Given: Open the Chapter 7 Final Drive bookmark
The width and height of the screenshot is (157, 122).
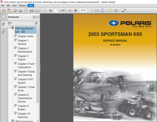Looking at the screenshot, I should point(26,89).
